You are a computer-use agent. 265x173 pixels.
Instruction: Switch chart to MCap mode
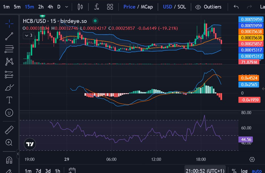click(147, 7)
